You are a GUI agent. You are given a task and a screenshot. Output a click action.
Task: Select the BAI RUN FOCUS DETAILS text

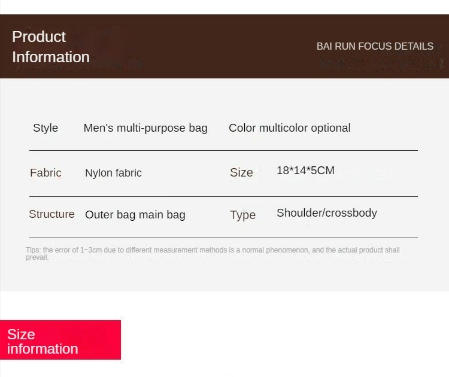pyautogui.click(x=375, y=46)
